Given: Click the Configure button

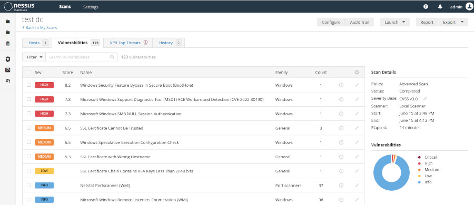Looking at the screenshot, I should 331,22.
